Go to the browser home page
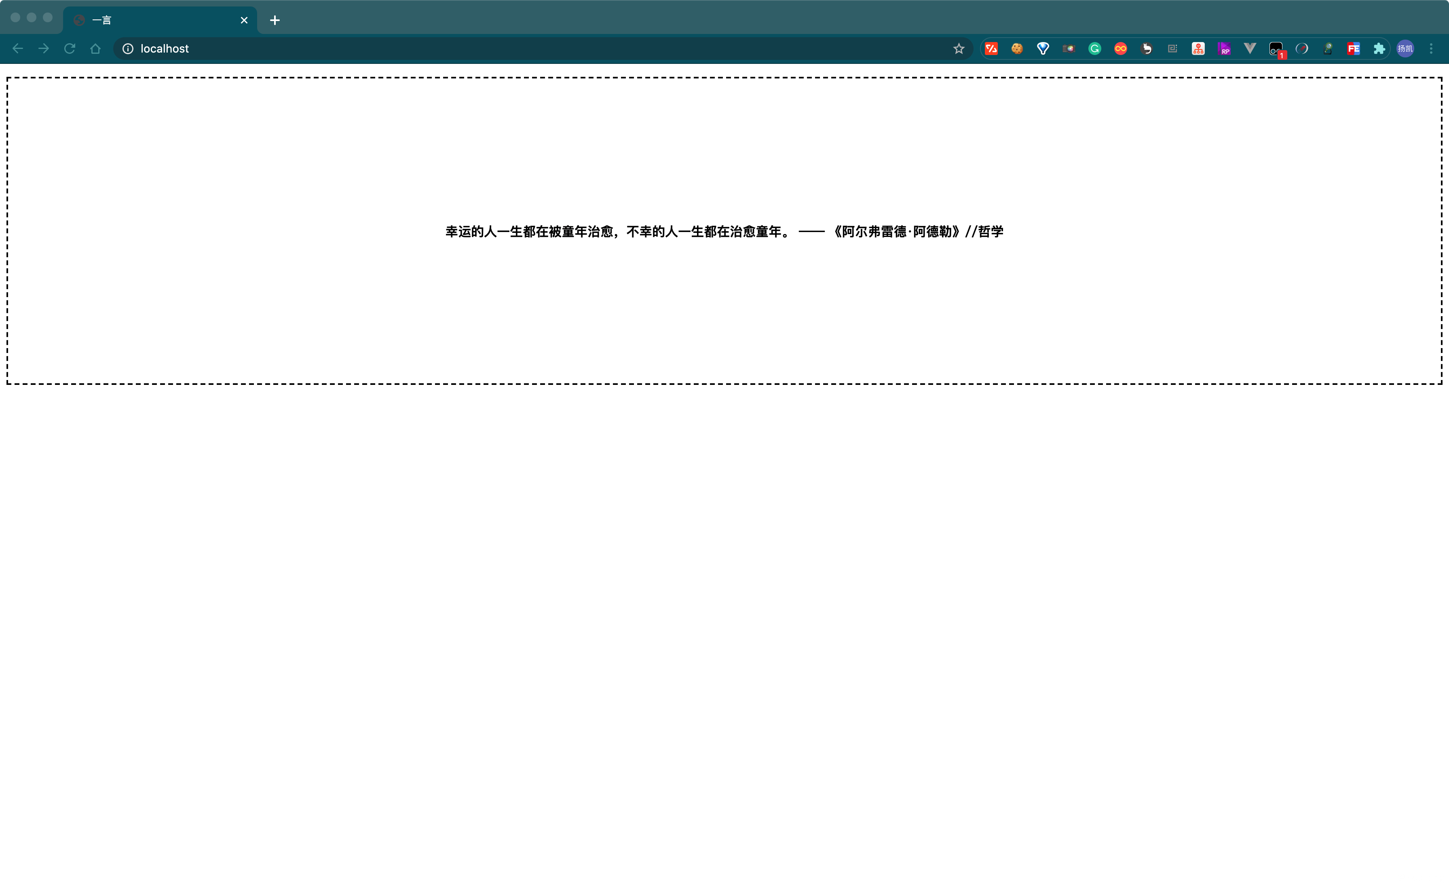The width and height of the screenshot is (1449, 887). tap(95, 49)
